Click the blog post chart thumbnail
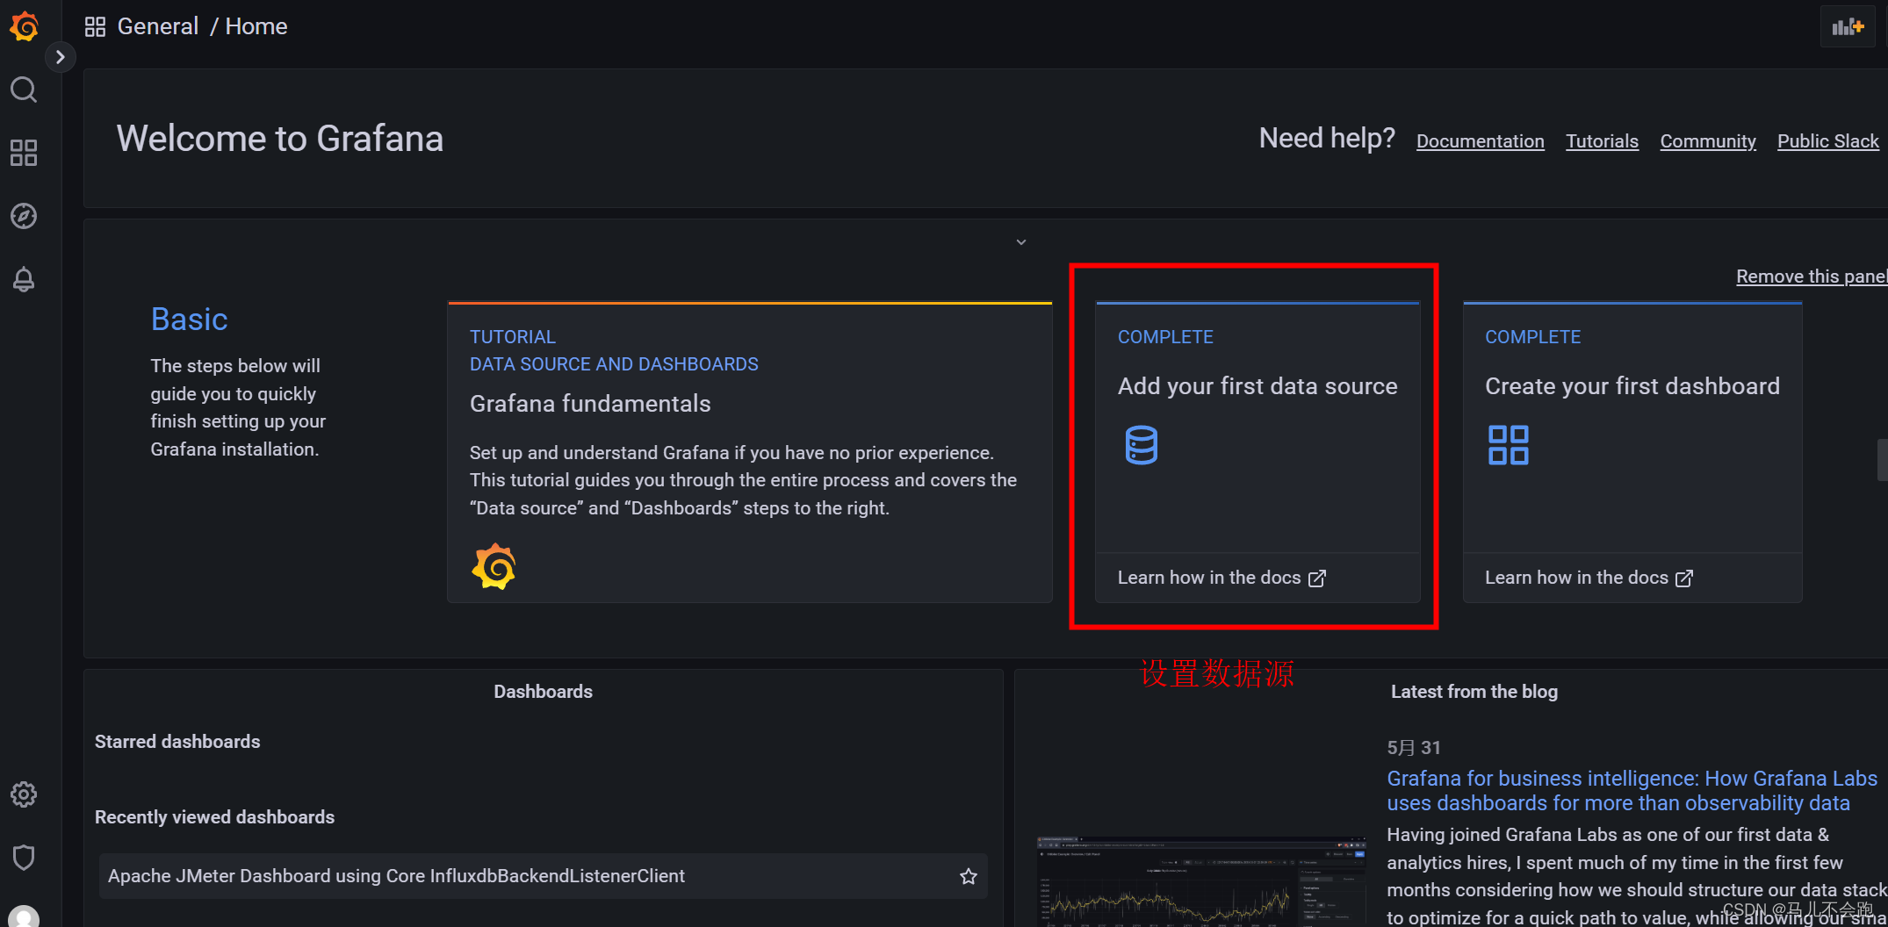This screenshot has height=927, width=1888. (1201, 880)
